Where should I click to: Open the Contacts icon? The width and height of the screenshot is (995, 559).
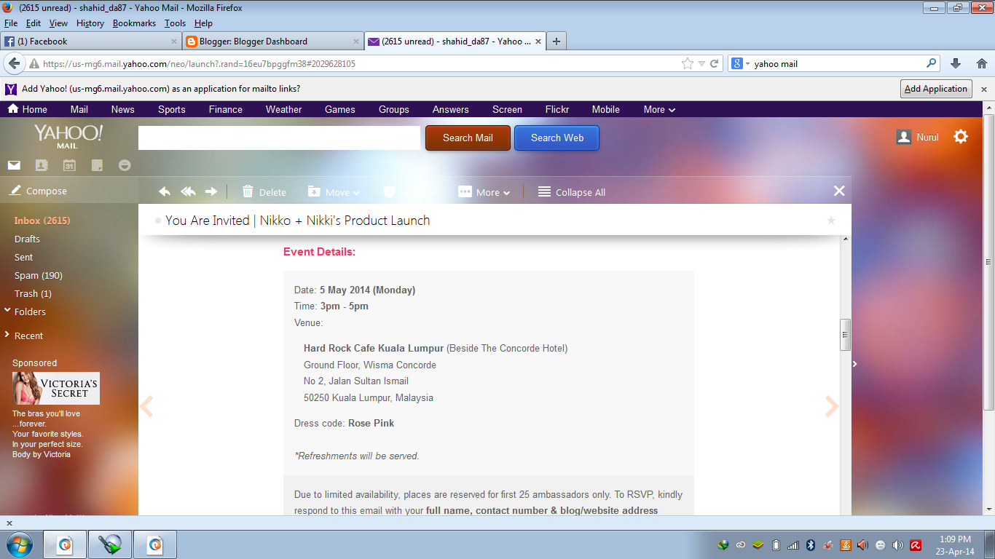point(42,165)
